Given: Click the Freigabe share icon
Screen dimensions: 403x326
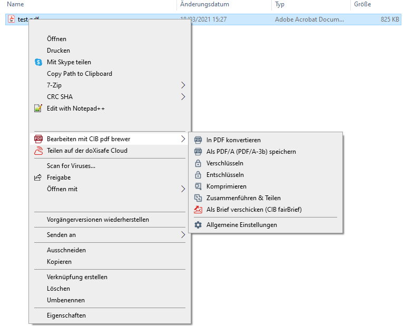Looking at the screenshot, I should coord(38,177).
